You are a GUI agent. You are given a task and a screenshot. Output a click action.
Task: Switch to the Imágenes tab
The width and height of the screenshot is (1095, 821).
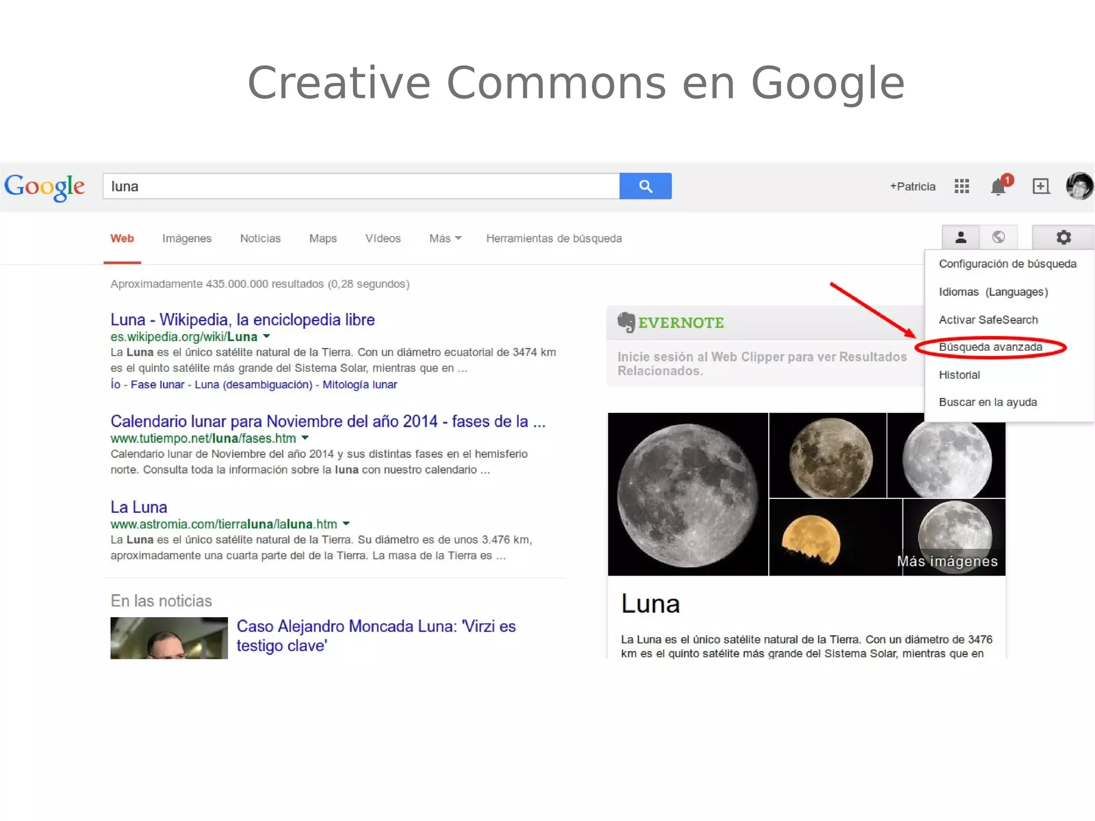pos(186,239)
